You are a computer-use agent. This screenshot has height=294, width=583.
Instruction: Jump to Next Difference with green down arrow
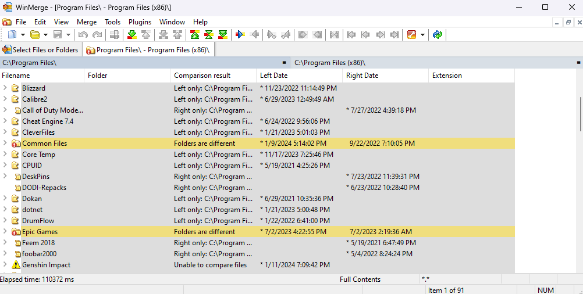(132, 35)
